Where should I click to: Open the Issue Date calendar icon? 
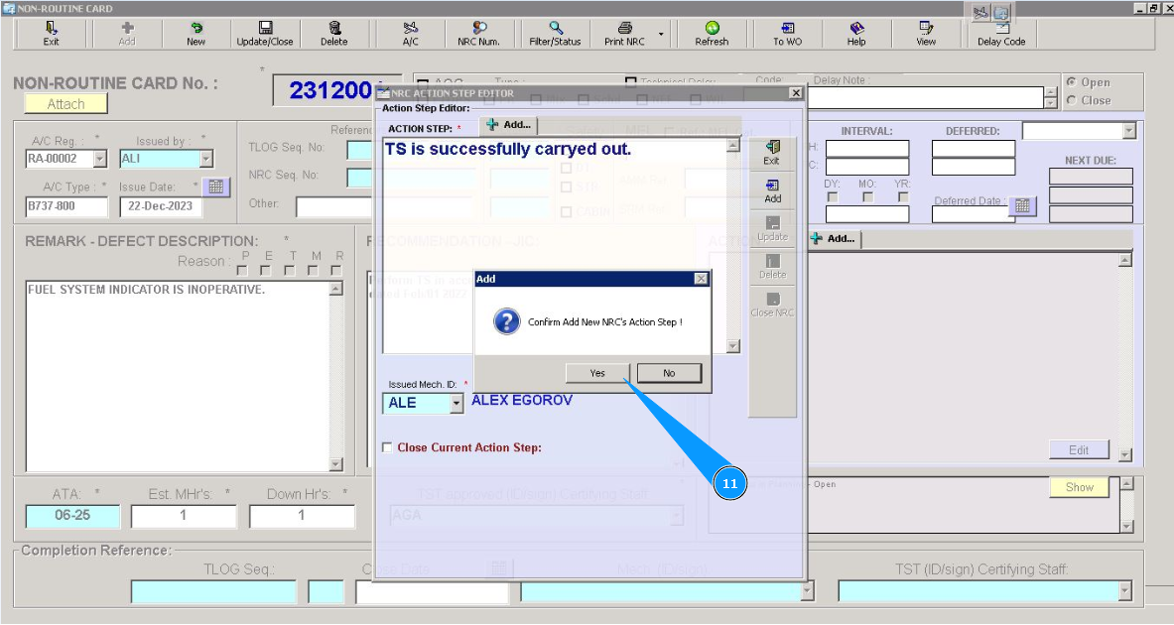pos(215,187)
